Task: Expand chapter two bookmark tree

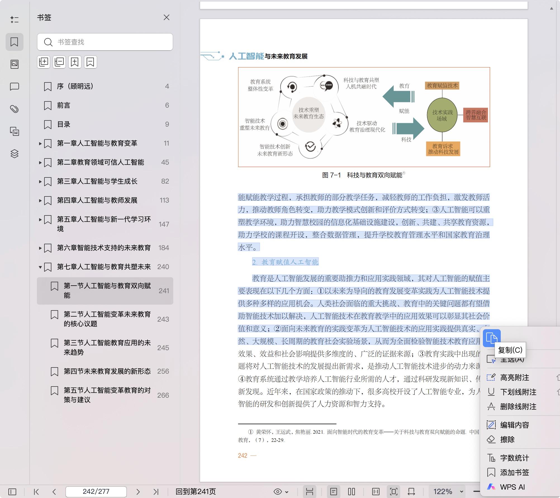Action: coord(40,162)
